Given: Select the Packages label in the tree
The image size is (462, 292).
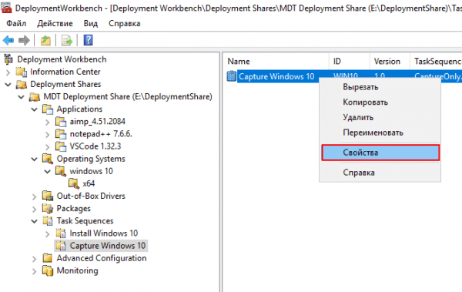Looking at the screenshot, I should (73, 209).
